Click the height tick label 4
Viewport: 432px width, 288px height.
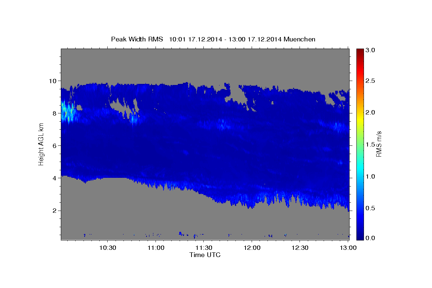55,178
